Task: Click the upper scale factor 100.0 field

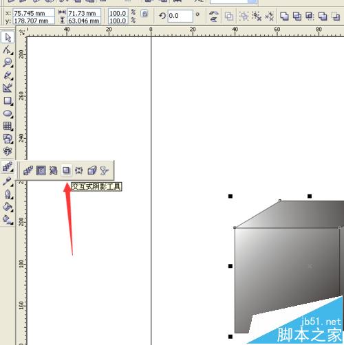Action: click(118, 13)
